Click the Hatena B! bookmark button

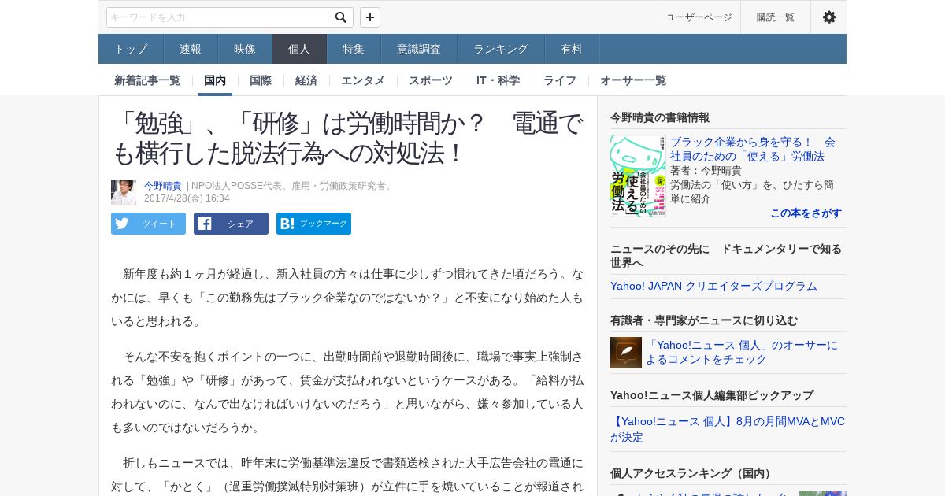coord(313,224)
